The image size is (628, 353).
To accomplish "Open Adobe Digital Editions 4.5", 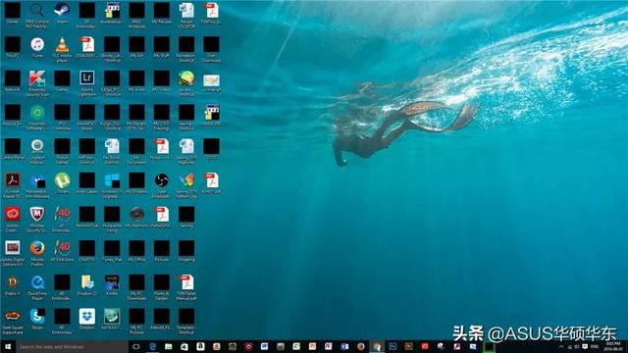I will [13, 248].
